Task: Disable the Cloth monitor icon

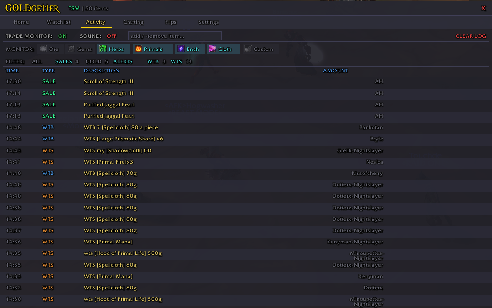Action: [x=213, y=49]
